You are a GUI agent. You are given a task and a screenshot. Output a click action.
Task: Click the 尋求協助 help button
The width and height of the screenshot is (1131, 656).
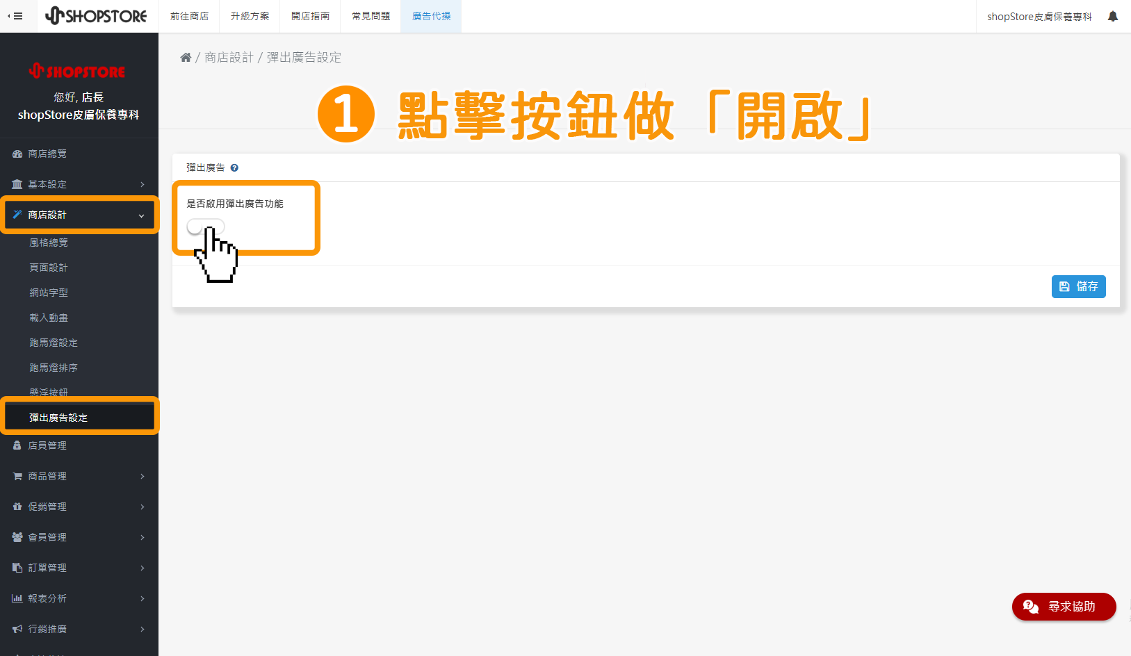(x=1064, y=607)
